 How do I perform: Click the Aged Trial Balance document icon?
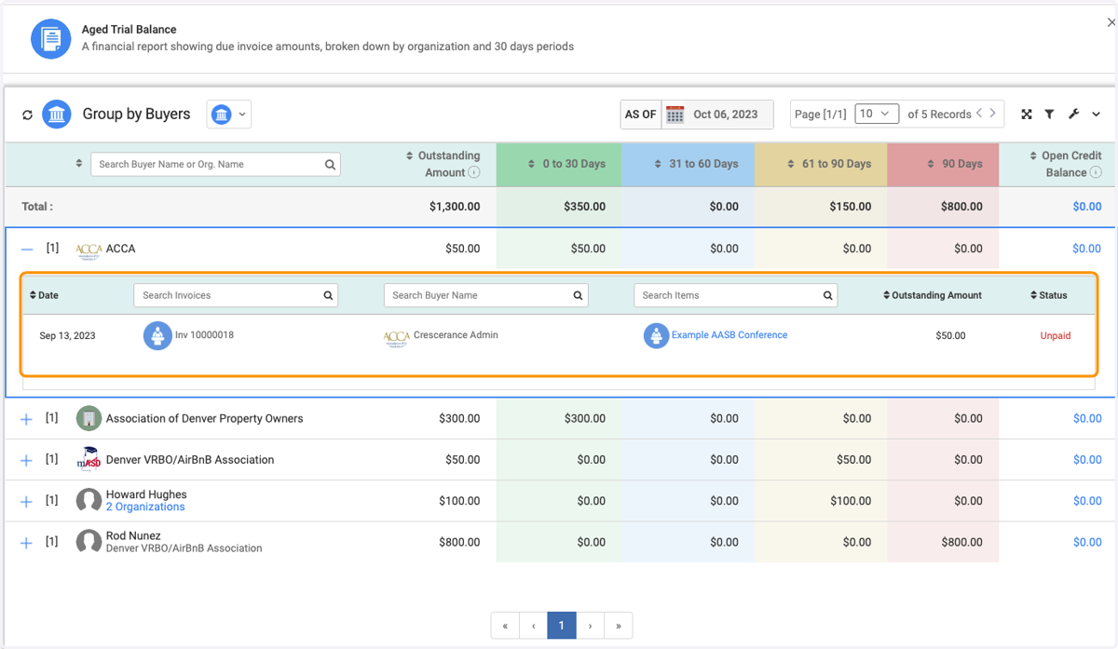pos(51,38)
